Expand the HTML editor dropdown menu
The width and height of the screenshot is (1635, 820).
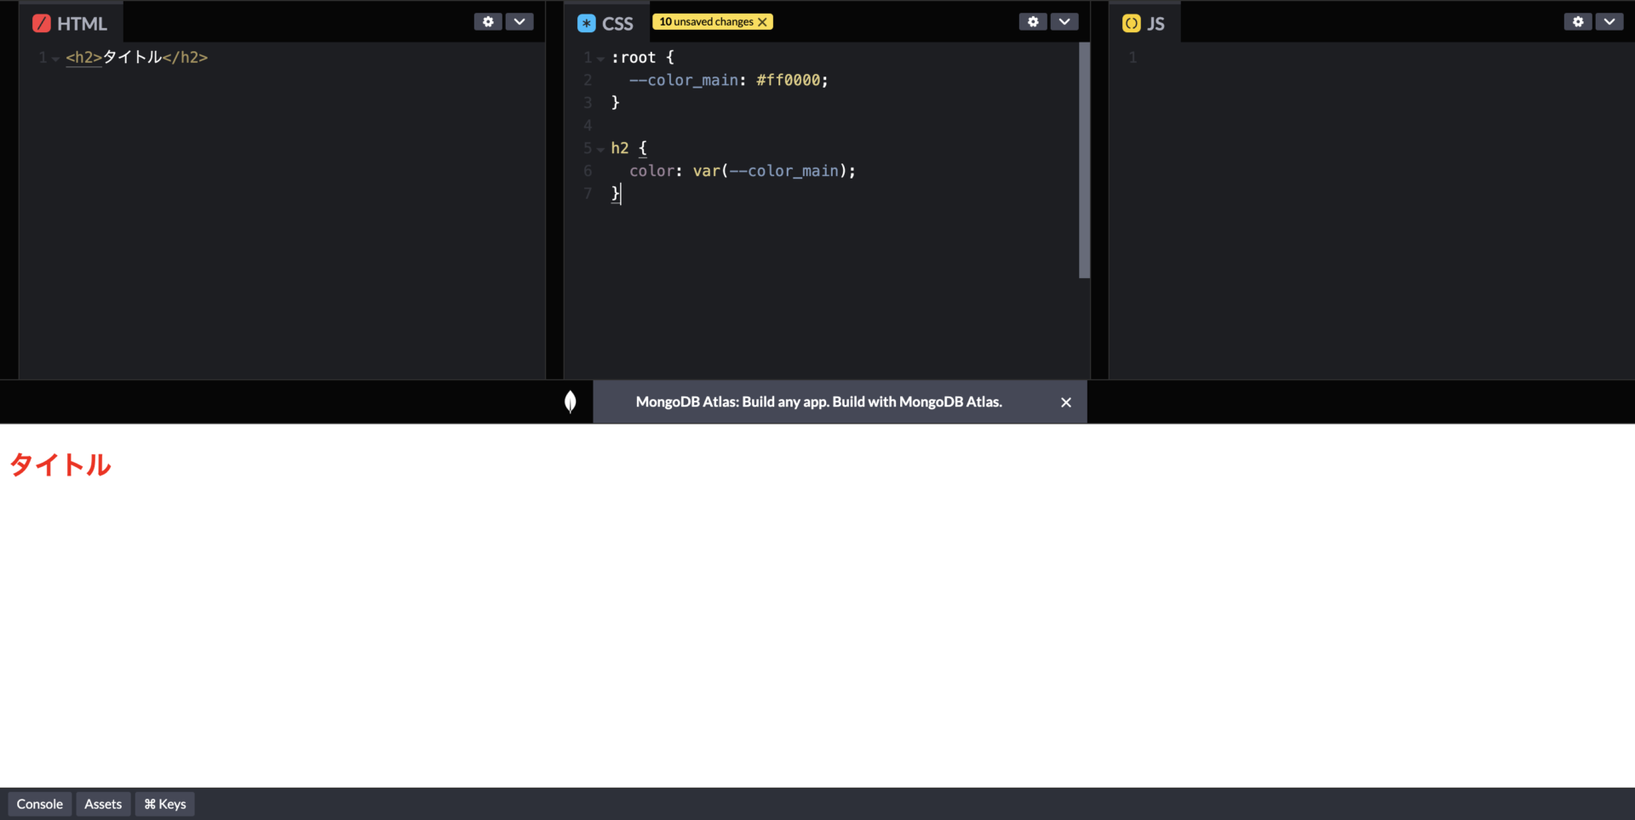coord(519,22)
